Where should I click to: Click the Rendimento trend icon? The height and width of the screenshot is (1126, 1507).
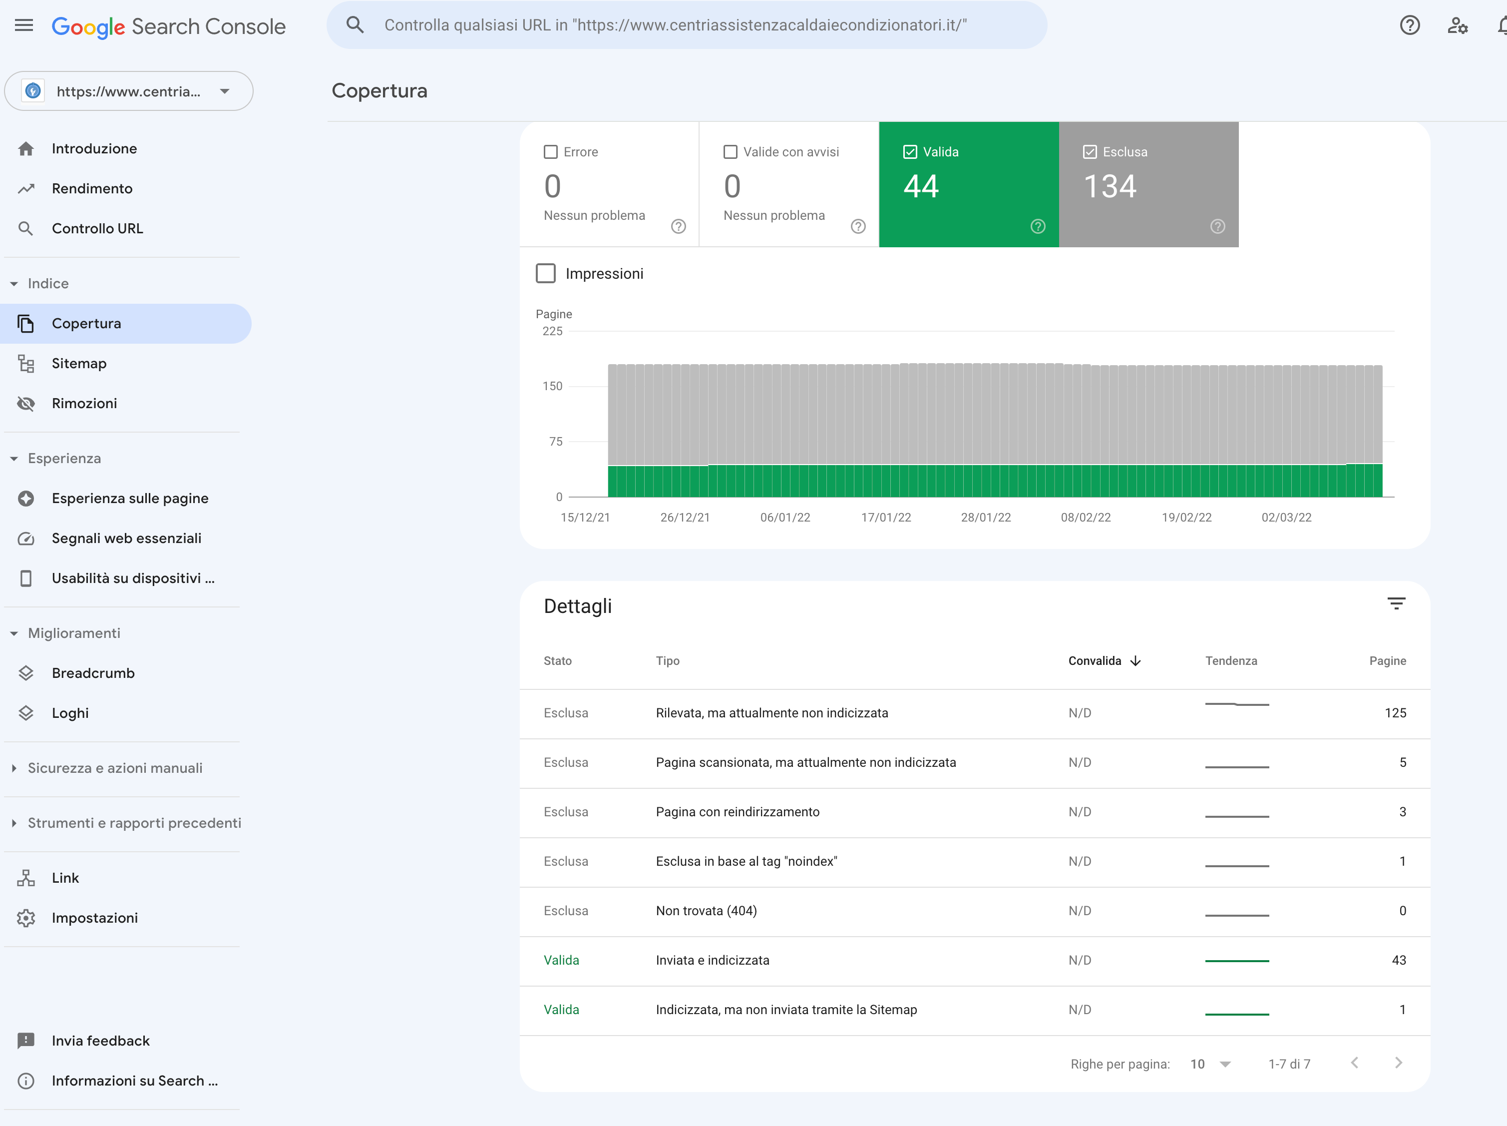tap(26, 189)
